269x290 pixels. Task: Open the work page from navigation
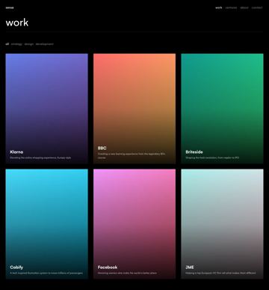(x=219, y=7)
